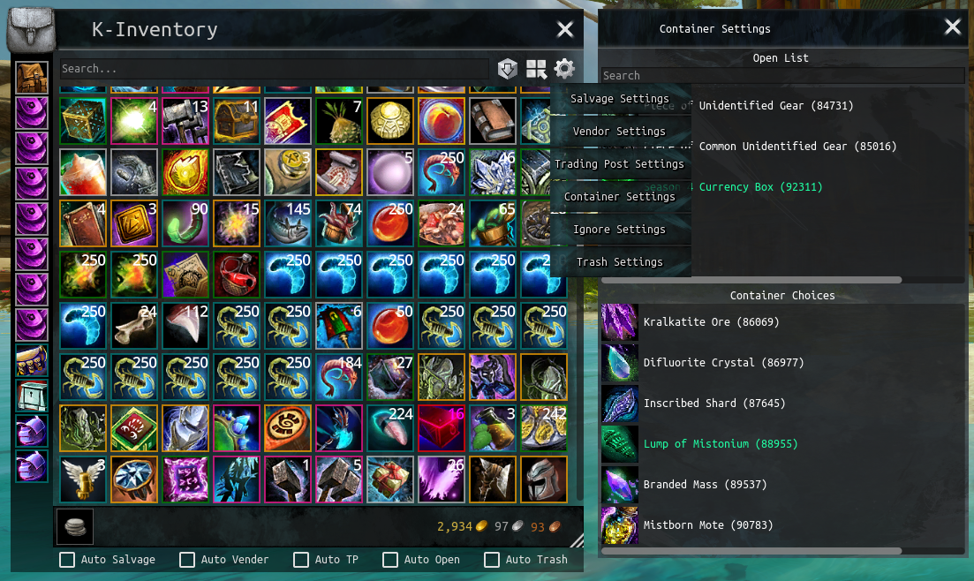The height and width of the screenshot is (581, 974).
Task: Select Ignore Settings in dropdown menu
Action: coord(620,230)
